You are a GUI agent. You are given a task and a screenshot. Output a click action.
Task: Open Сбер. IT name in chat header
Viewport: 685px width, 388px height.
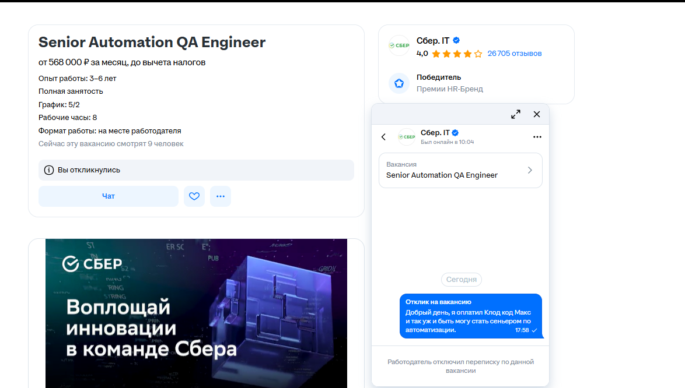[435, 132]
